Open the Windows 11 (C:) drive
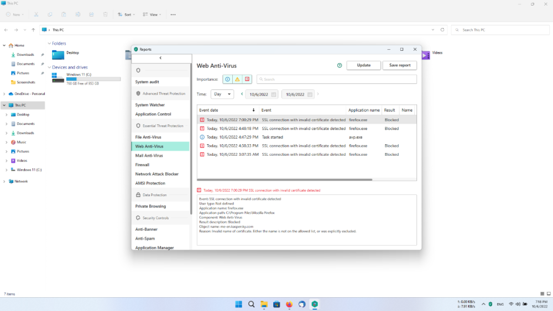This screenshot has width=553, height=311. point(86,78)
